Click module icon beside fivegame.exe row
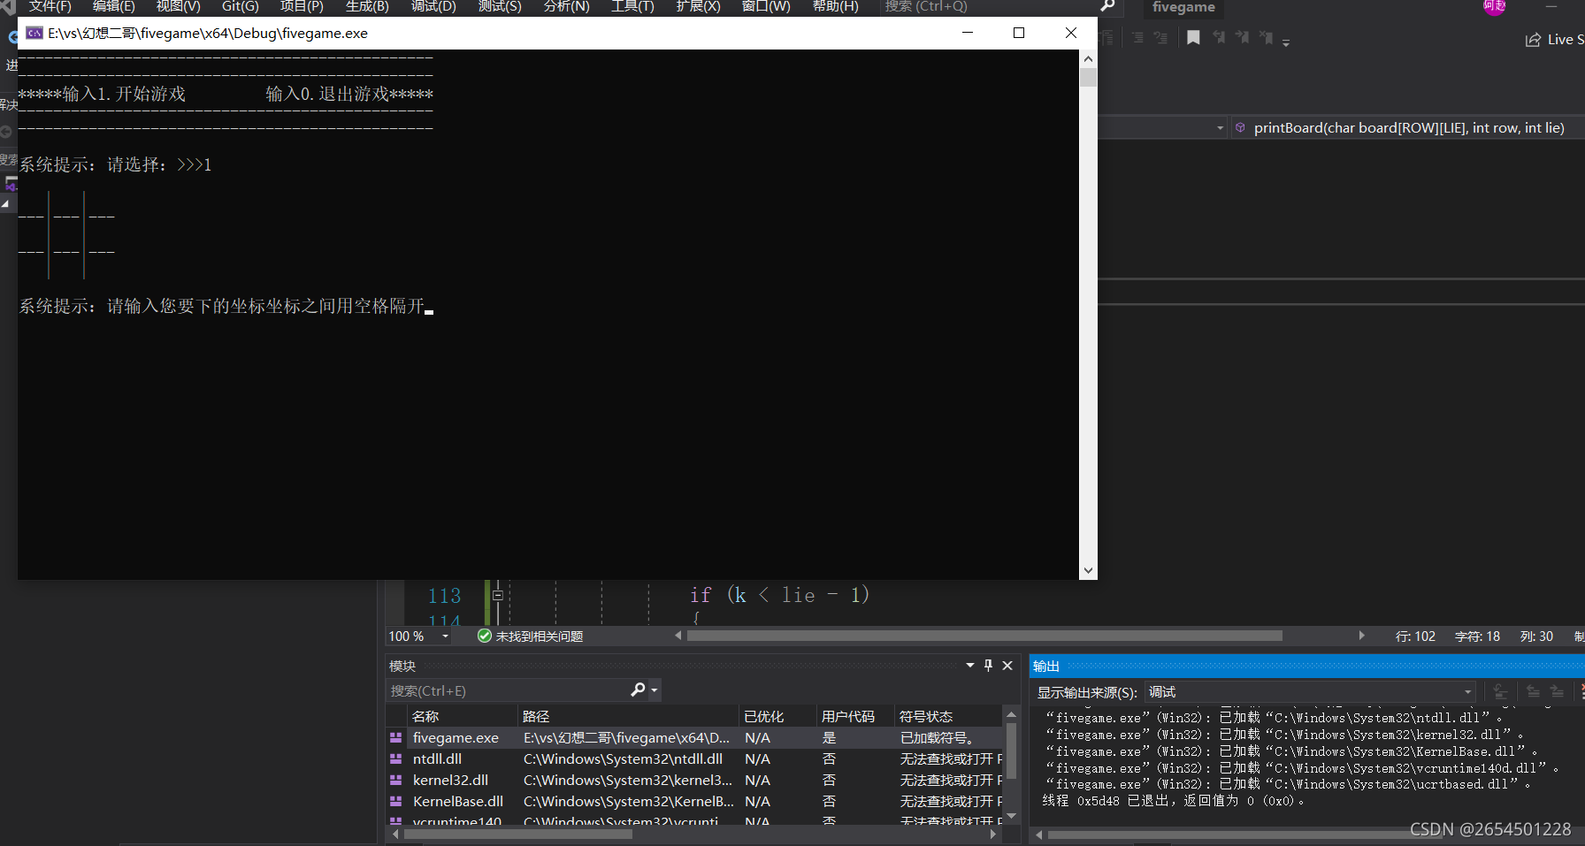1585x846 pixels. tap(396, 737)
